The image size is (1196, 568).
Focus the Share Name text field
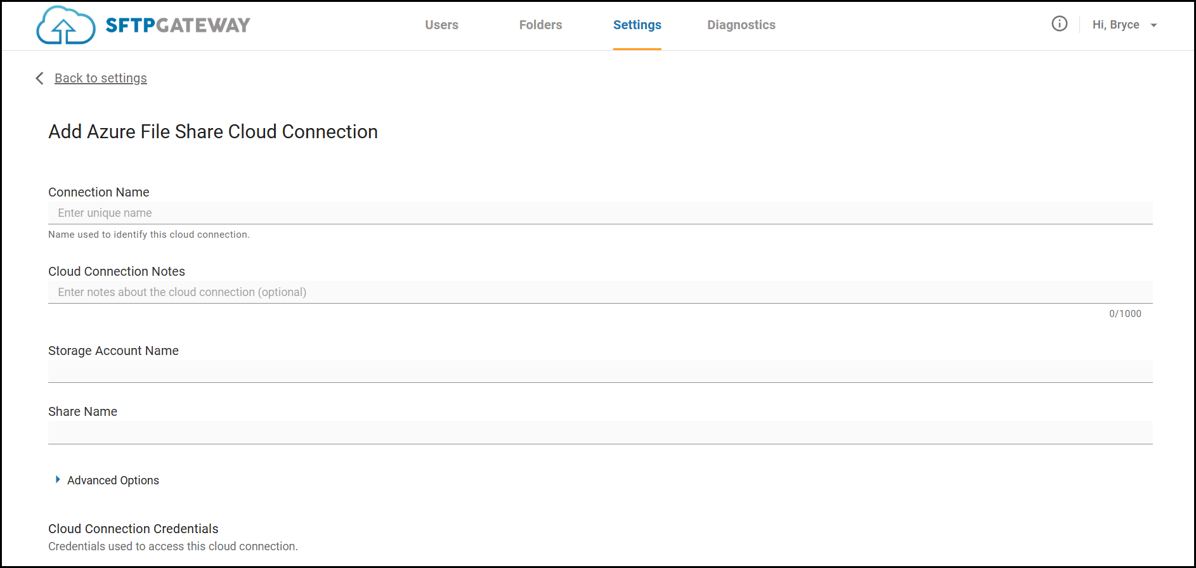point(600,432)
